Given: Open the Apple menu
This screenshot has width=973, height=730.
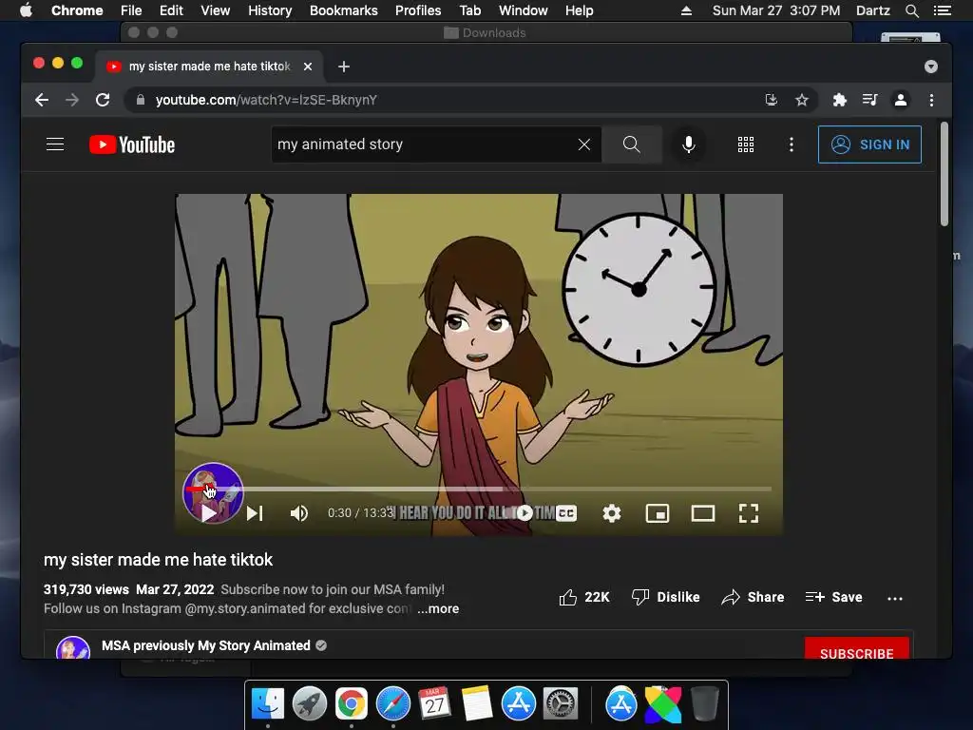Looking at the screenshot, I should pyautogui.click(x=26, y=10).
